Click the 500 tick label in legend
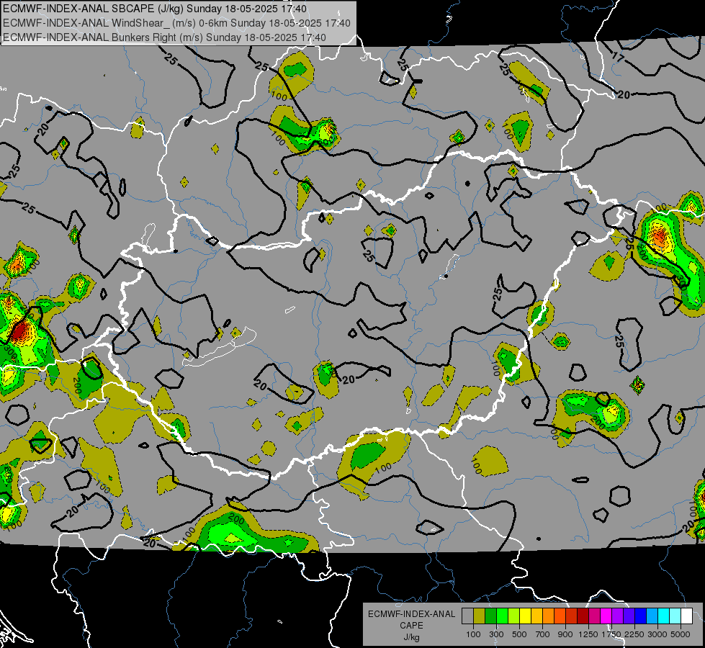This screenshot has width=705, height=648. pos(519,634)
